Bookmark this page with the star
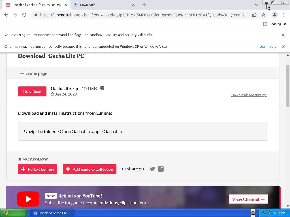Screen dimensions: 290x217 click(x=263, y=15)
